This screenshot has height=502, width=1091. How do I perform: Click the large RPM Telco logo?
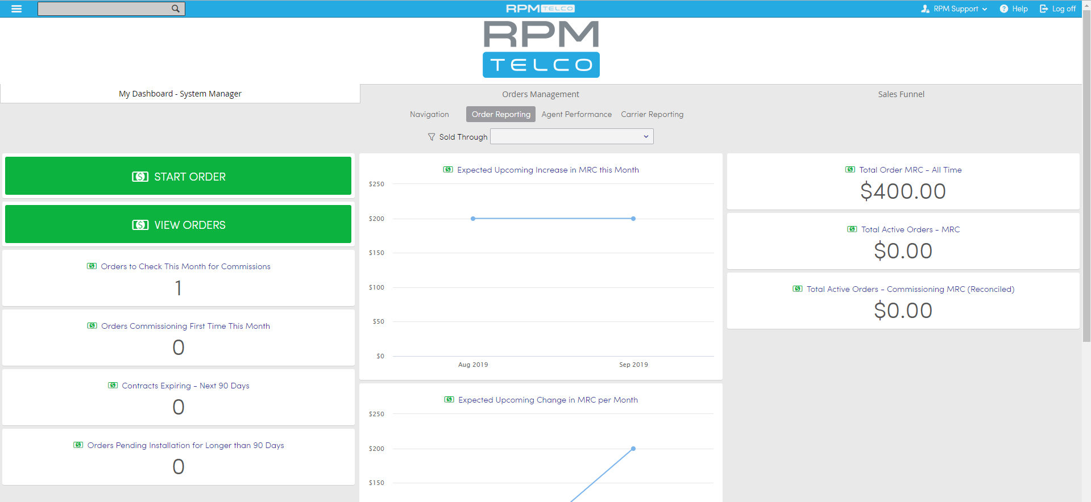coord(541,49)
